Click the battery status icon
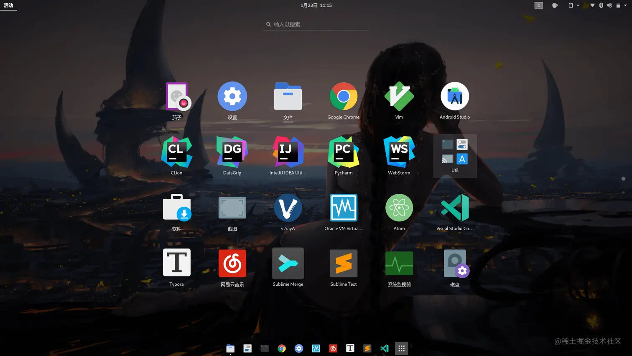 (x=618, y=5)
